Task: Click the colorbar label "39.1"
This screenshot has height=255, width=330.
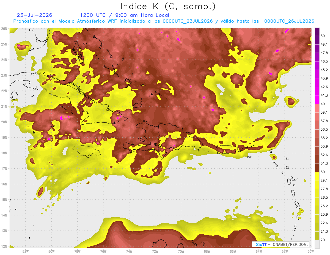Action: point(324,113)
